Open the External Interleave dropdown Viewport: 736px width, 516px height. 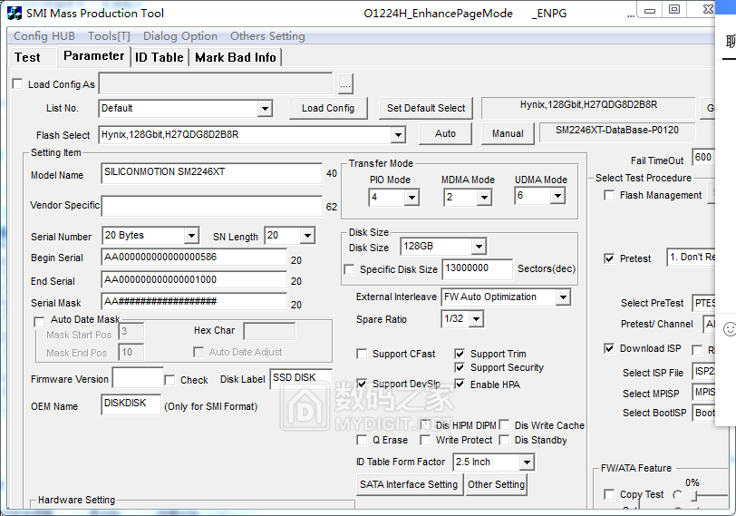pyautogui.click(x=563, y=297)
